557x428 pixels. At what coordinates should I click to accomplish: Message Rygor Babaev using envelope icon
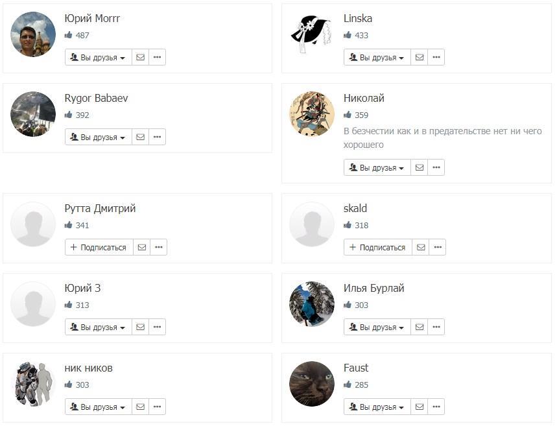(x=140, y=137)
